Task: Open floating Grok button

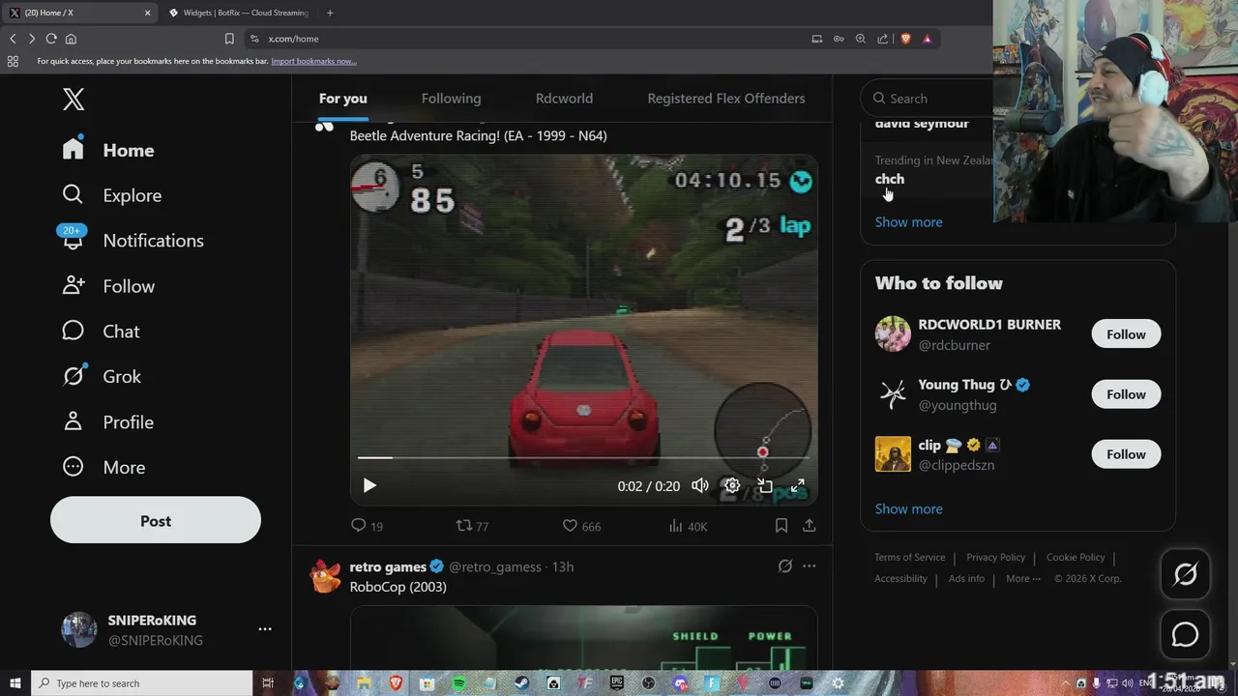Action: tap(1185, 574)
